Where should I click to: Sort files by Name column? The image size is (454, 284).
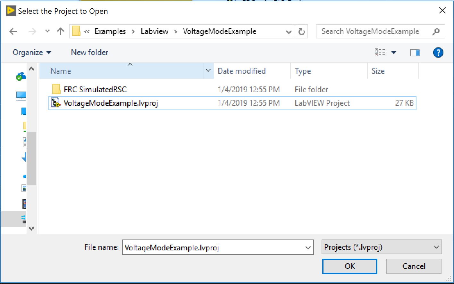click(122, 71)
